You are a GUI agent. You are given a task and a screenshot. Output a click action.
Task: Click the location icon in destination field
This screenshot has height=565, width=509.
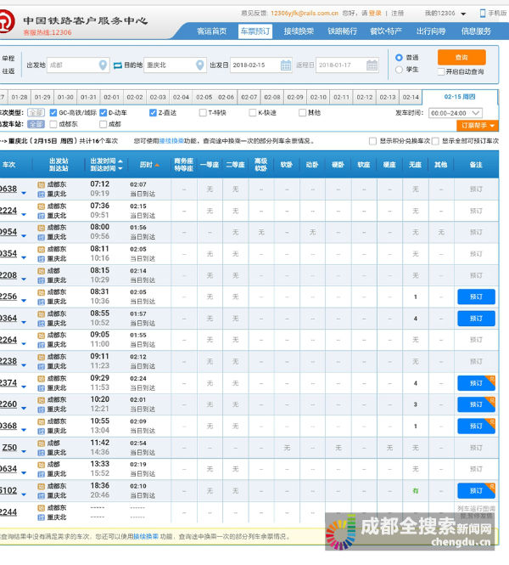point(200,65)
